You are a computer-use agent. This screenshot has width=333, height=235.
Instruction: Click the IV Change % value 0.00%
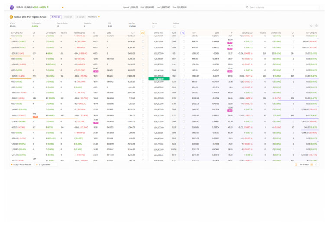click(35, 26)
